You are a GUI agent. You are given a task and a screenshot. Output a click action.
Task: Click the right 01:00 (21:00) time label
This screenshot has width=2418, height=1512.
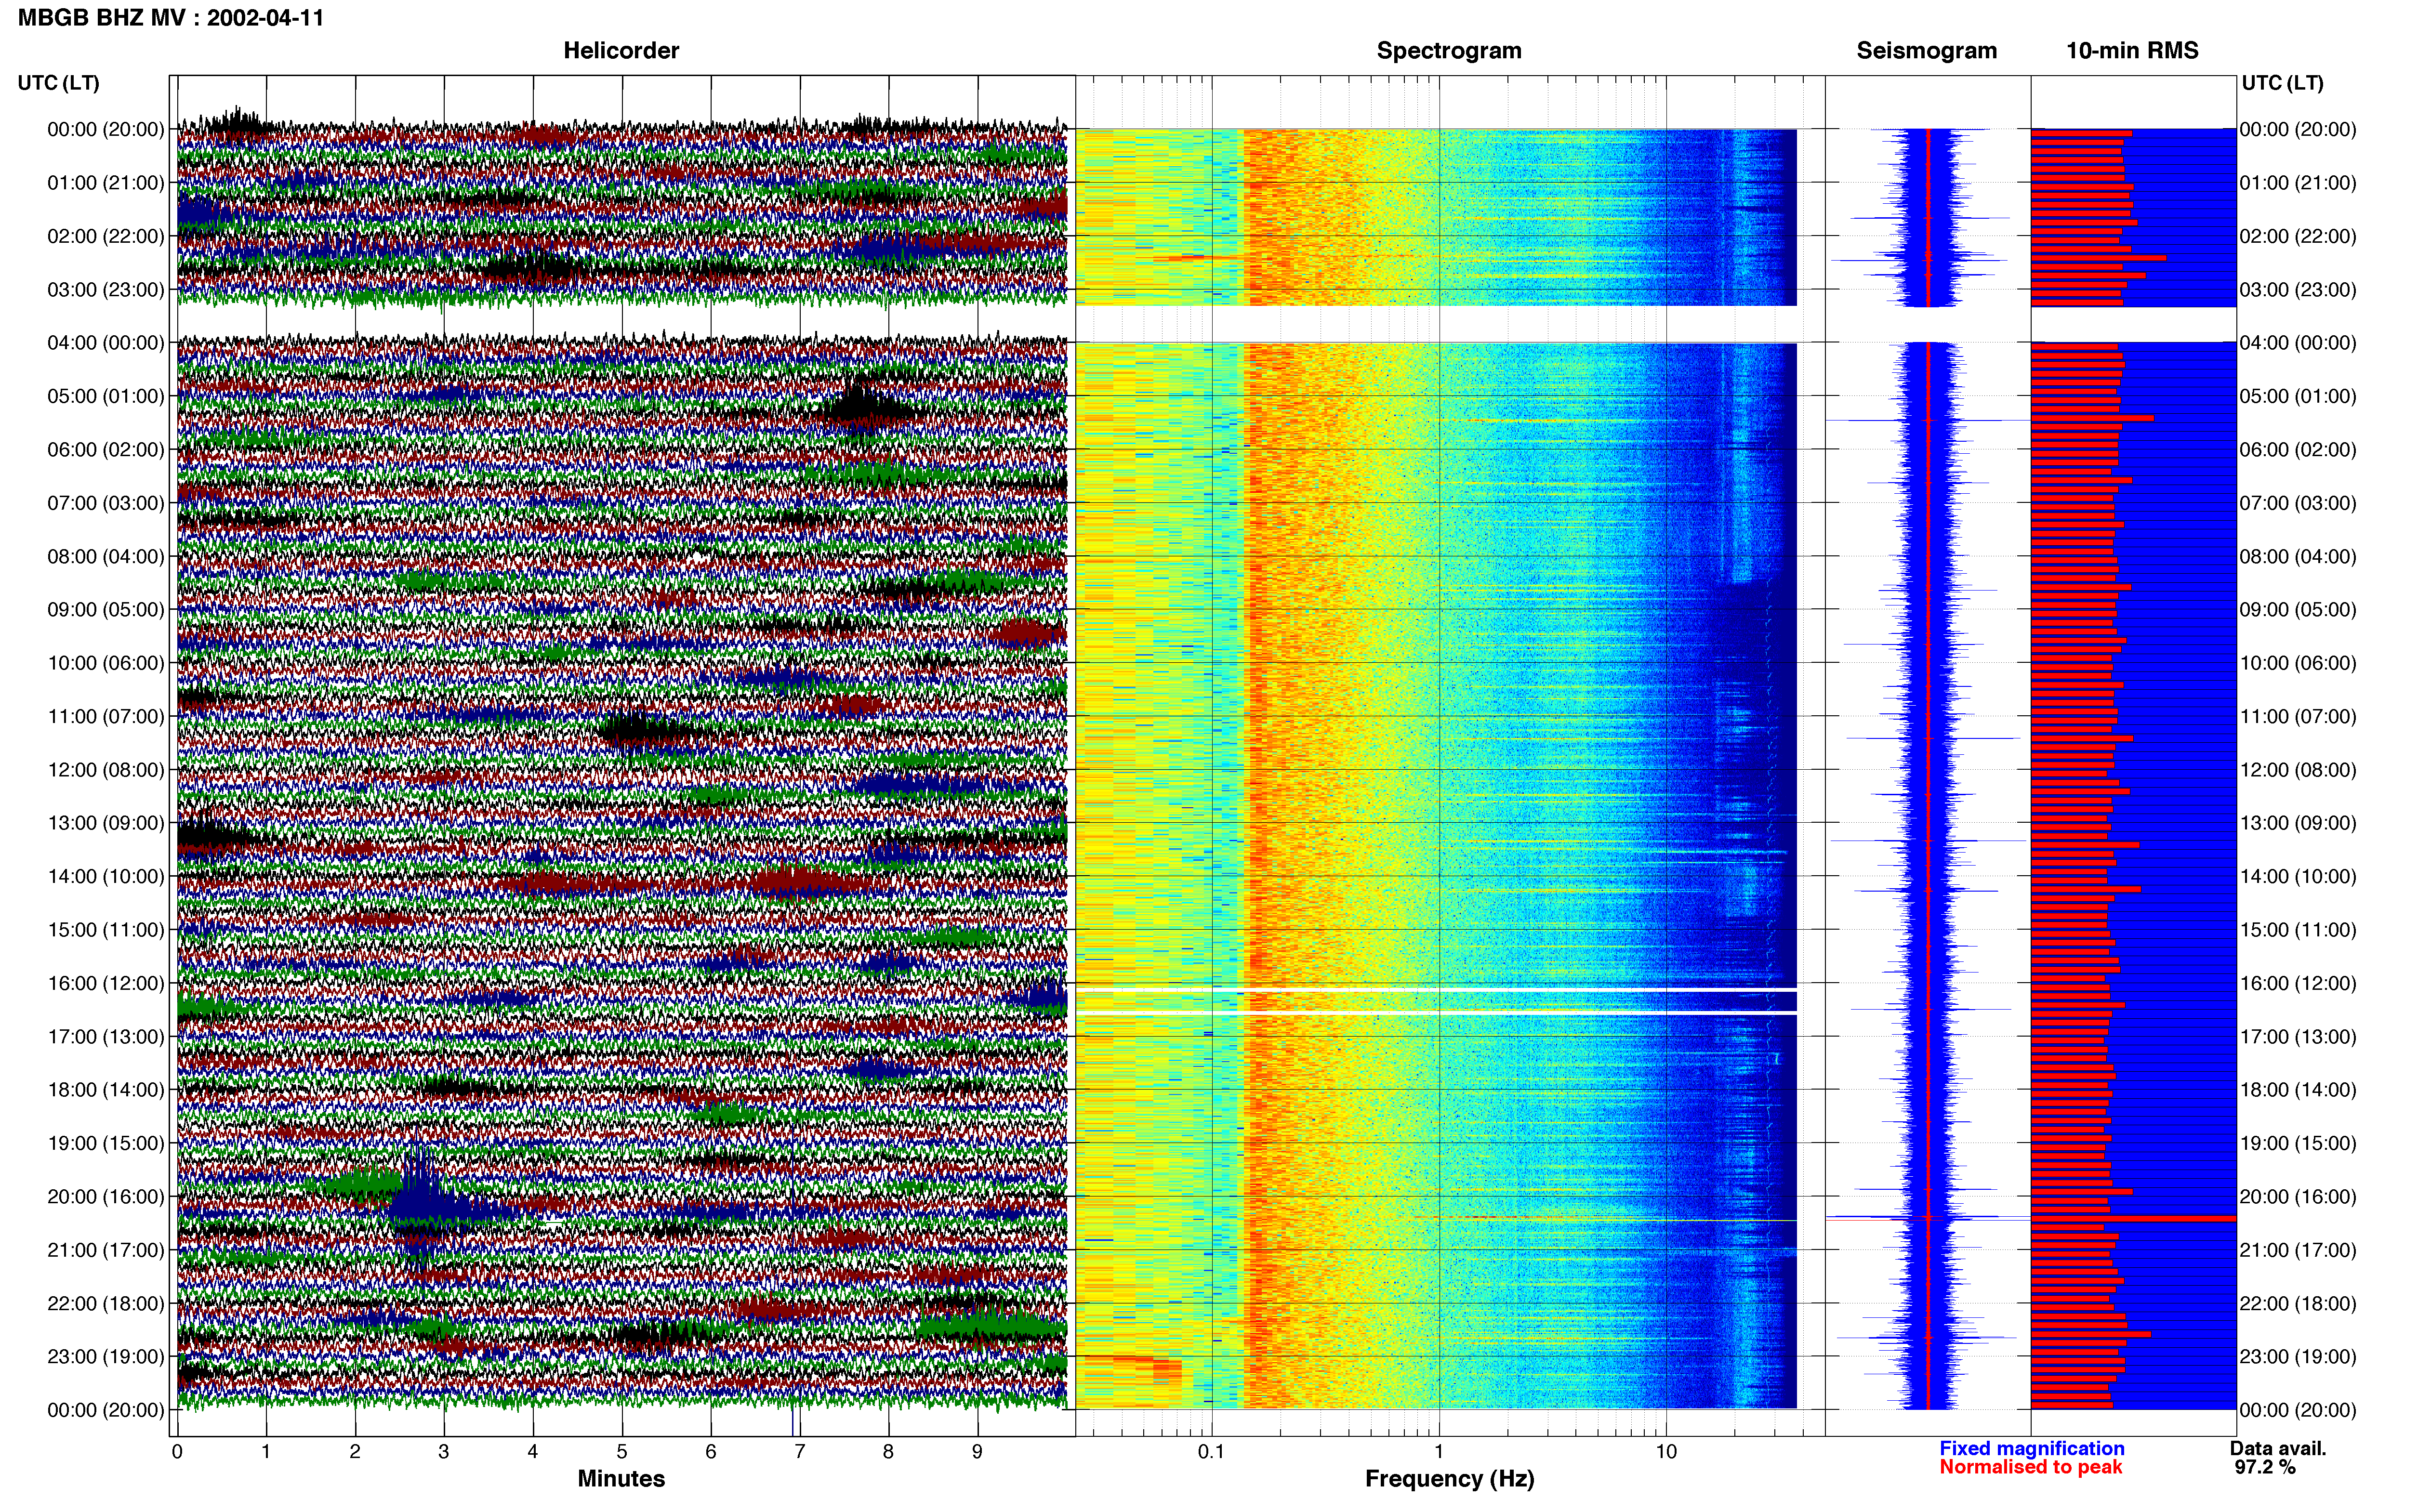2298,183
